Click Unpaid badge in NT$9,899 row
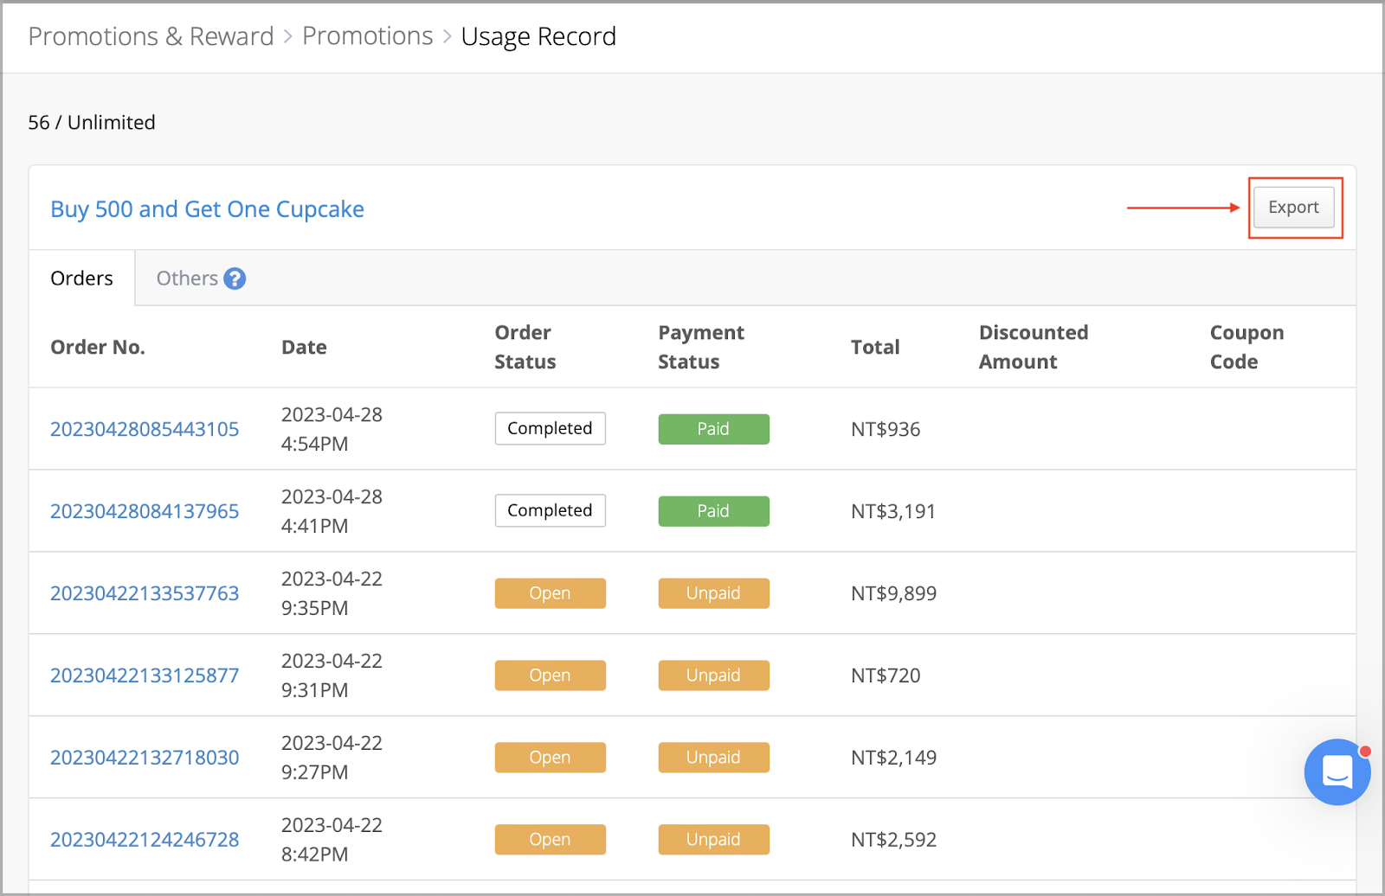 tap(714, 593)
